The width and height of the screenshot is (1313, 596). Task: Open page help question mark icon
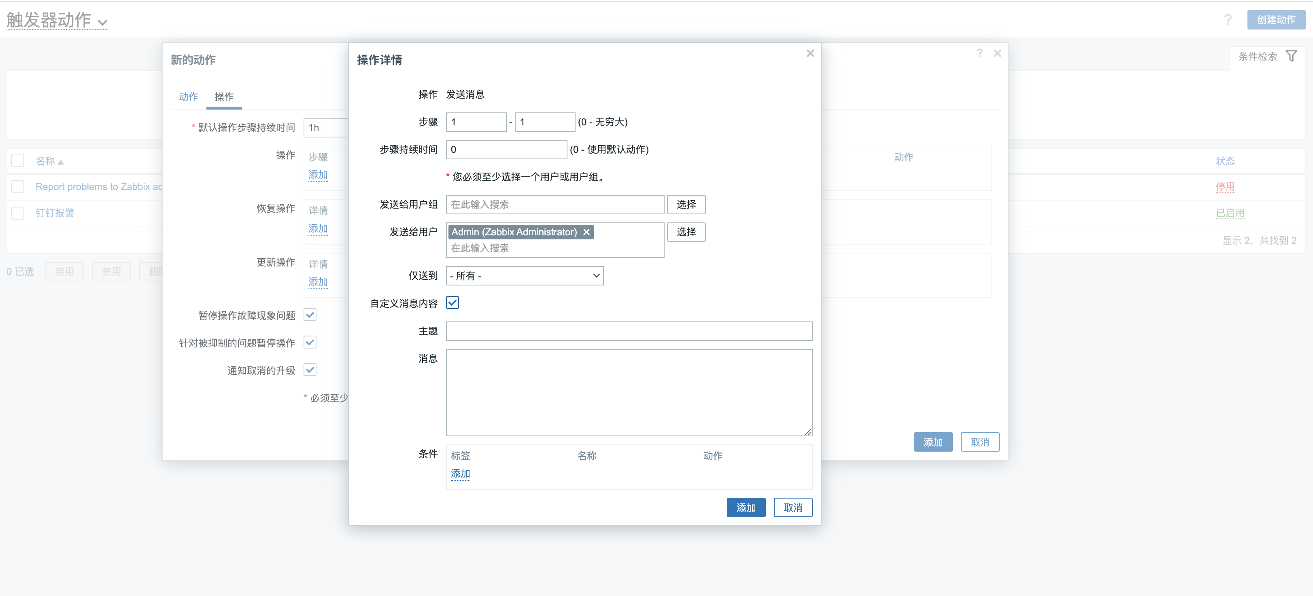coord(1227,19)
